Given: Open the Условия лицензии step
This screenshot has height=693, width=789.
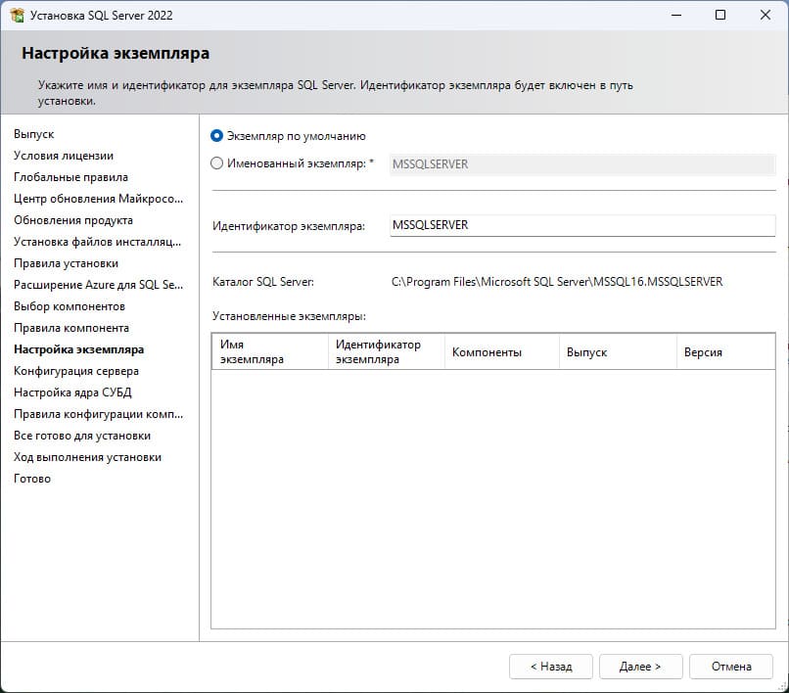Looking at the screenshot, I should (64, 156).
